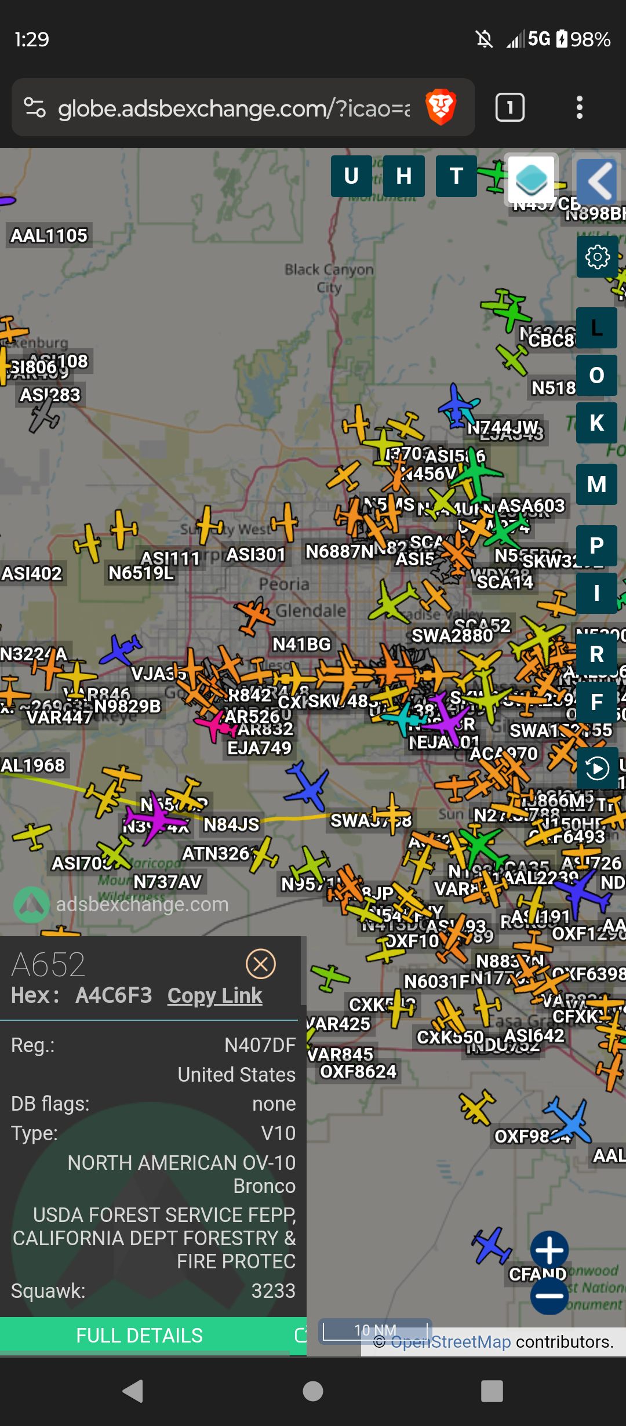This screenshot has width=626, height=1426.
Task: Click the adsbexchange.com logo on map
Action: pos(121,904)
